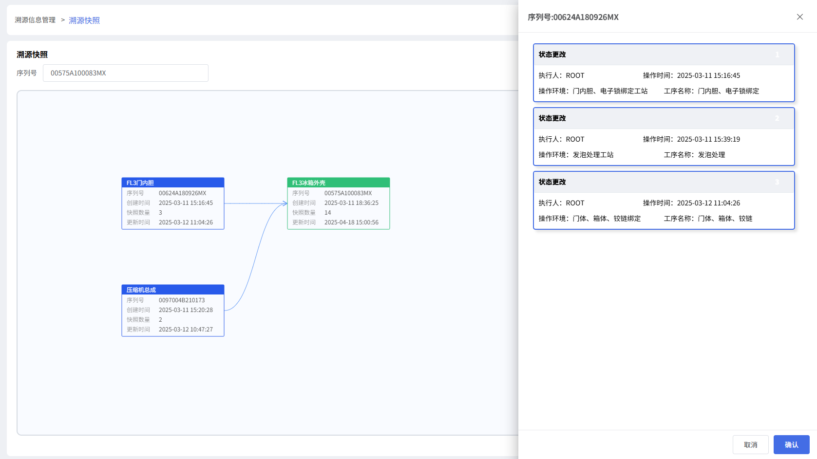Click snapshot count 14 in the FL3冰箱外壳 node
This screenshot has height=459, width=817.
327,213
